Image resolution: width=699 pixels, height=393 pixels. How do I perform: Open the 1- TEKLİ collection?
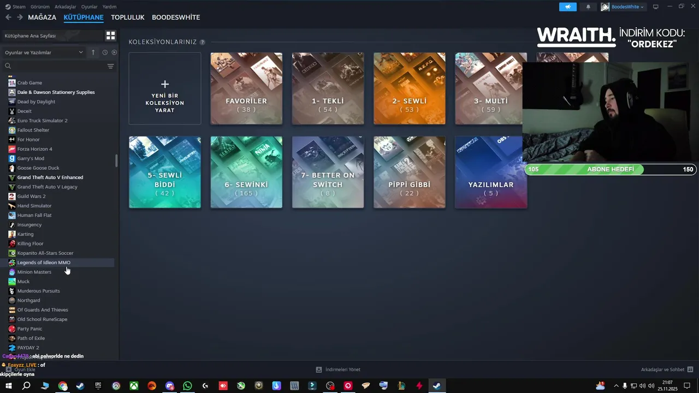coord(328,88)
